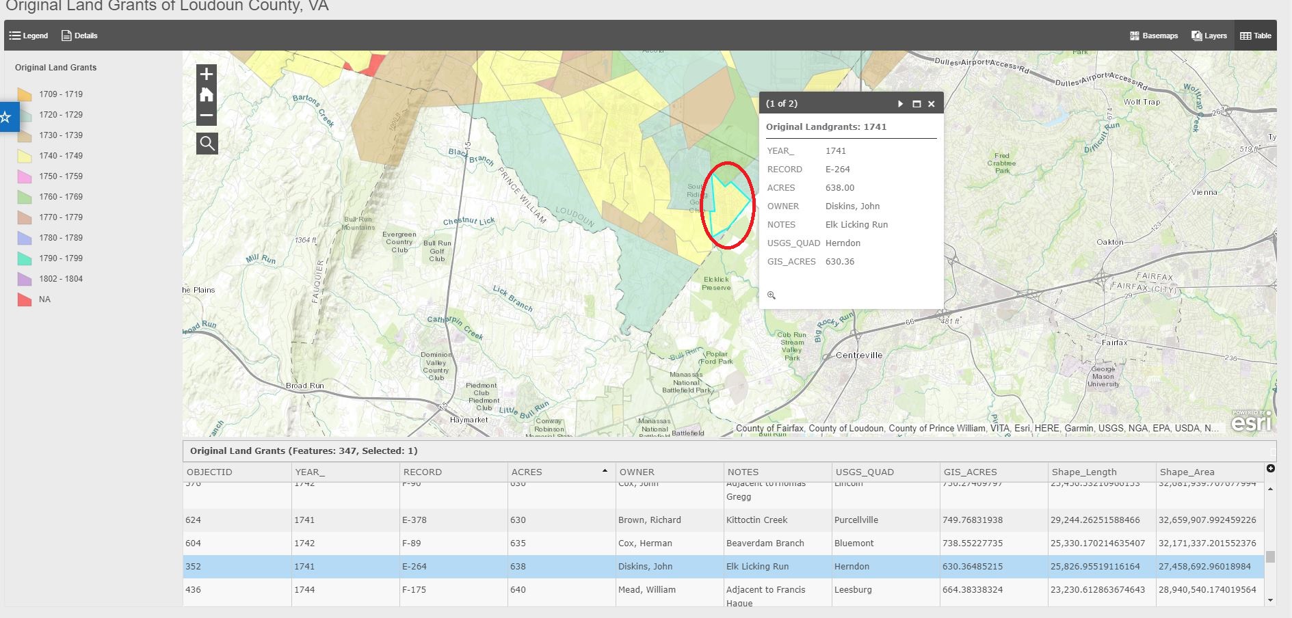Image resolution: width=1292 pixels, height=618 pixels.
Task: Return map to home extent
Action: [x=207, y=95]
